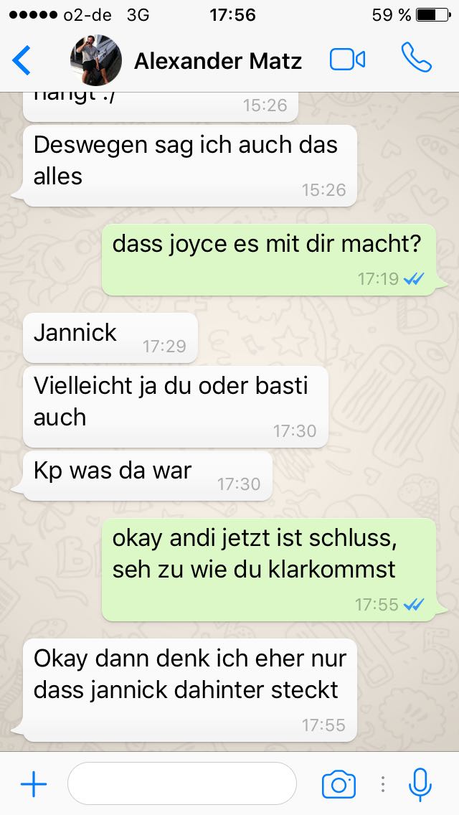Screen dimensions: 459x815
Task: Tap the battery indicator in status bar
Action: 433,15
